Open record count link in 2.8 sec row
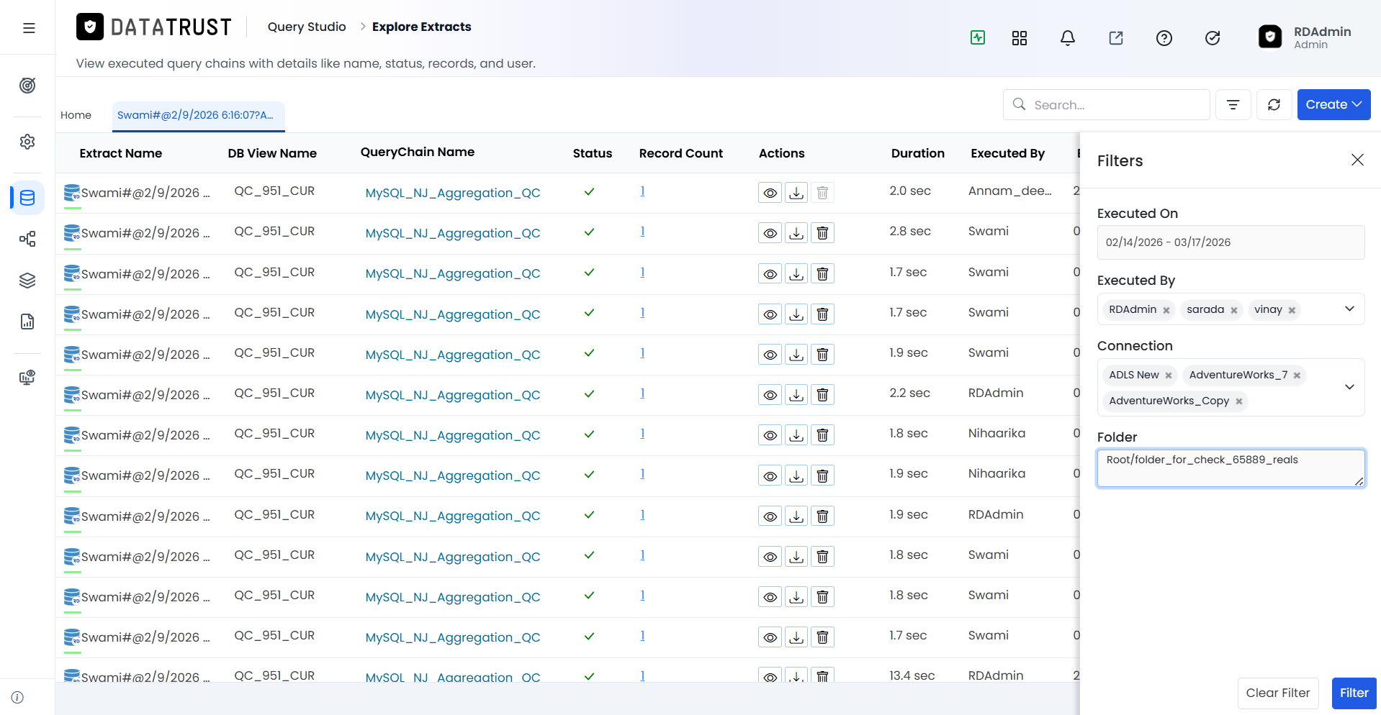The image size is (1381, 715). tap(642, 231)
